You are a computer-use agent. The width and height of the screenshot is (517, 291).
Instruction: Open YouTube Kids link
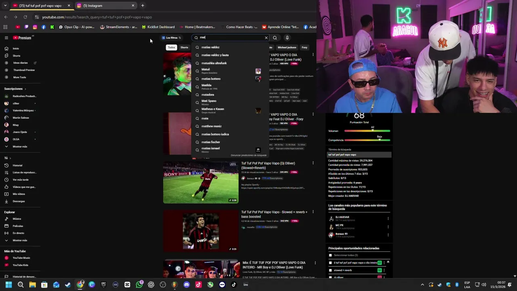[x=20, y=265]
